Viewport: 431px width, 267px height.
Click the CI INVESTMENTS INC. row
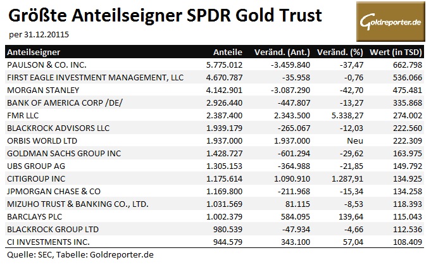pyautogui.click(x=46, y=242)
